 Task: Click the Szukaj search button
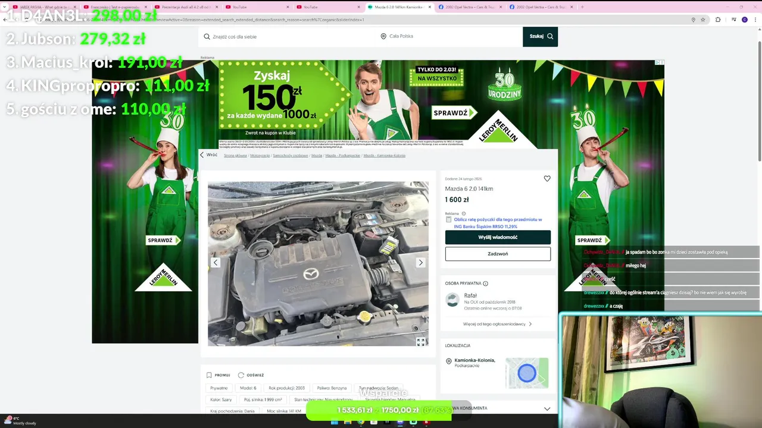click(x=541, y=36)
